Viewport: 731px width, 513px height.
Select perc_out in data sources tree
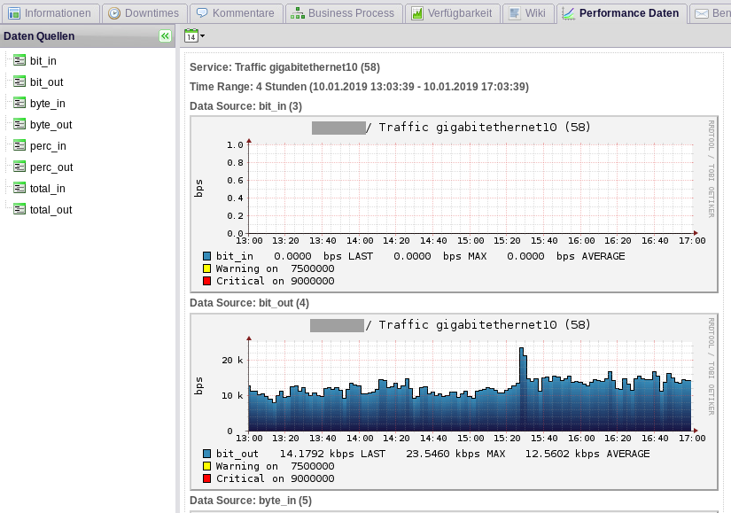(51, 167)
